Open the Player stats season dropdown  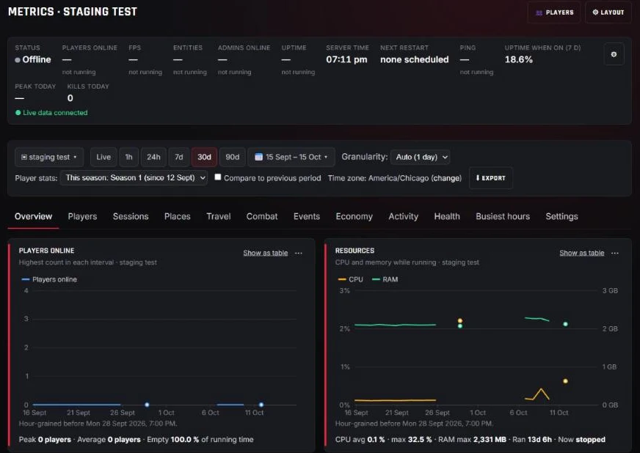pyautogui.click(x=134, y=178)
